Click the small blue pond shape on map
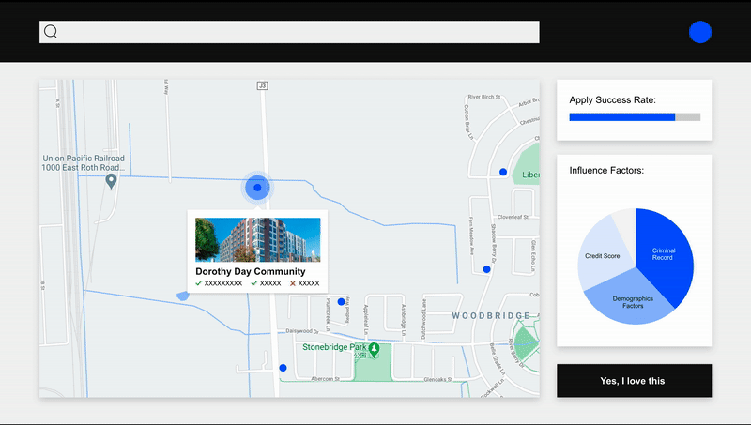This screenshot has height=425, width=751. 182,296
